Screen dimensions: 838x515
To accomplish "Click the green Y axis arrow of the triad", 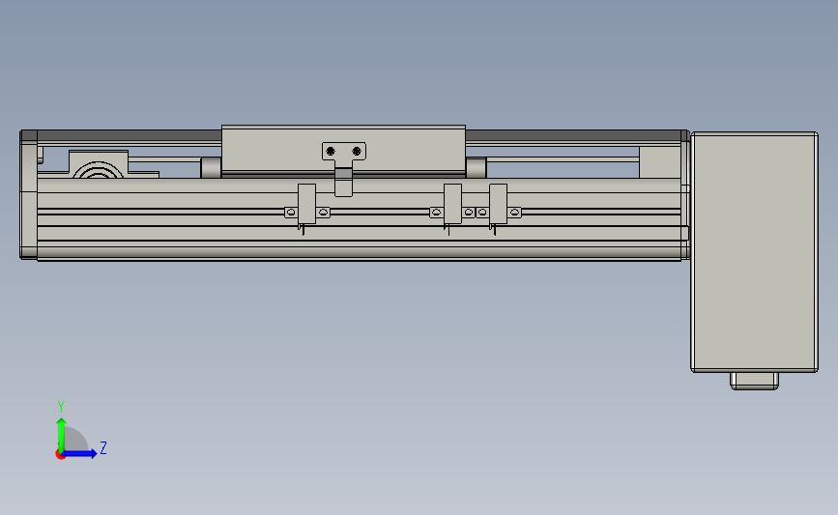I will tap(61, 434).
